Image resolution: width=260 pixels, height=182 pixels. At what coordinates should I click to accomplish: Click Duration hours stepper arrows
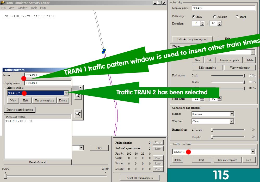[x=202, y=23]
